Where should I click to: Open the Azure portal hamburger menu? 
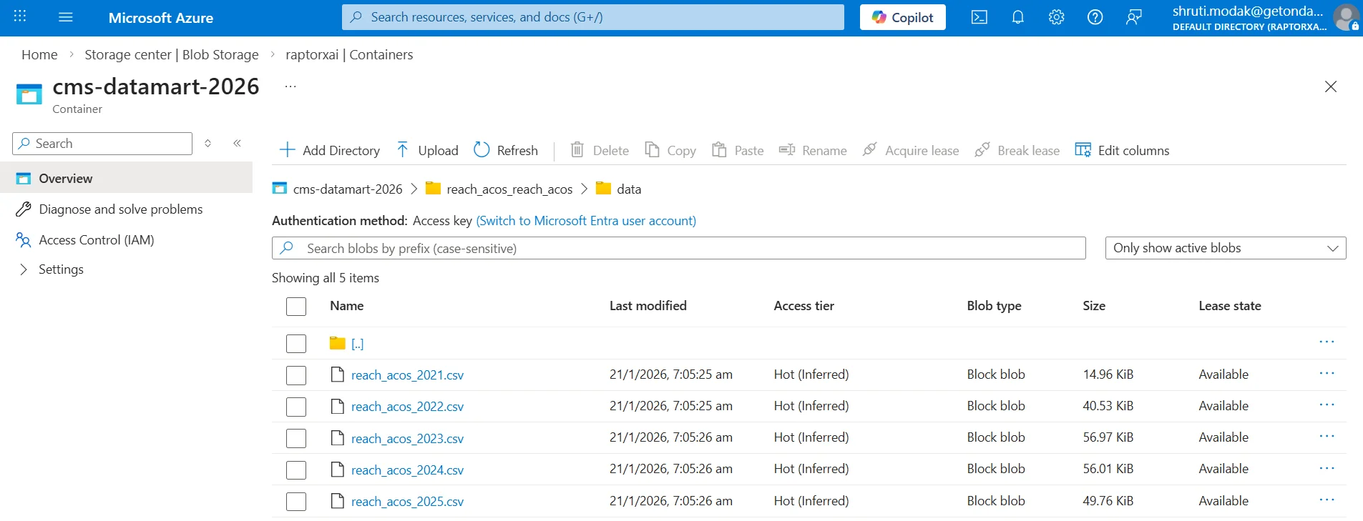click(66, 18)
